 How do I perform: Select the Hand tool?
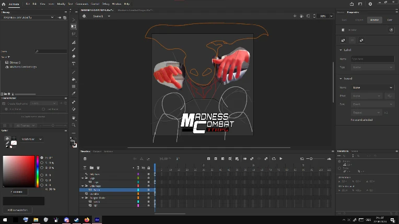74,118
